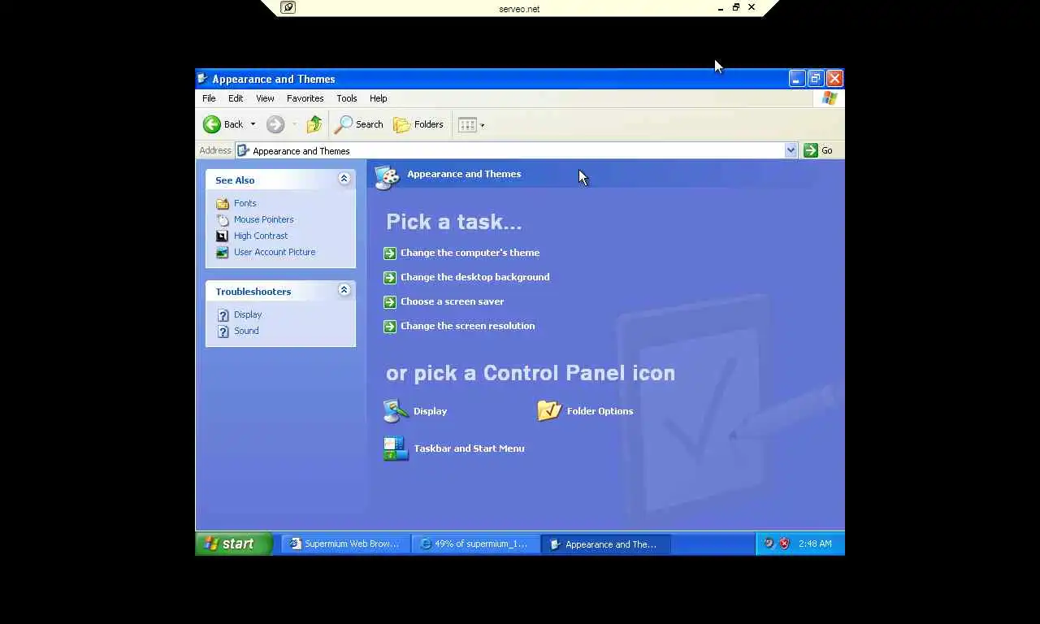This screenshot has height=624, width=1040.
Task: Open the Tools menu
Action: coord(347,98)
